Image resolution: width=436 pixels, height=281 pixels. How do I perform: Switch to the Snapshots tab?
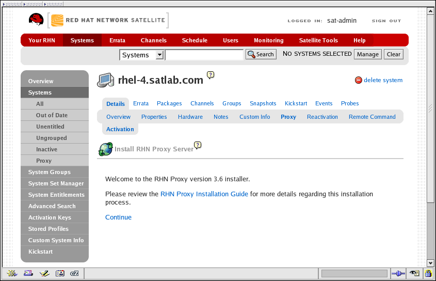point(263,104)
